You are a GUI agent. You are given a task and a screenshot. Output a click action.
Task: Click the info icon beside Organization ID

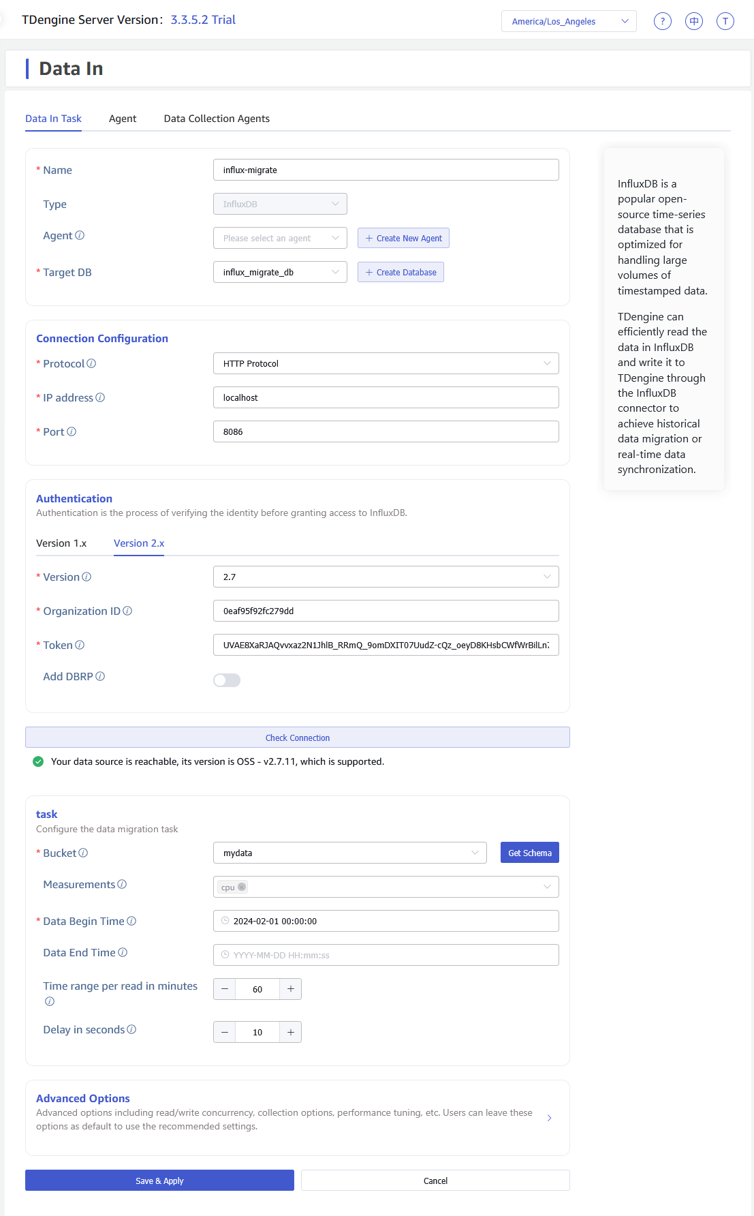coord(127,611)
